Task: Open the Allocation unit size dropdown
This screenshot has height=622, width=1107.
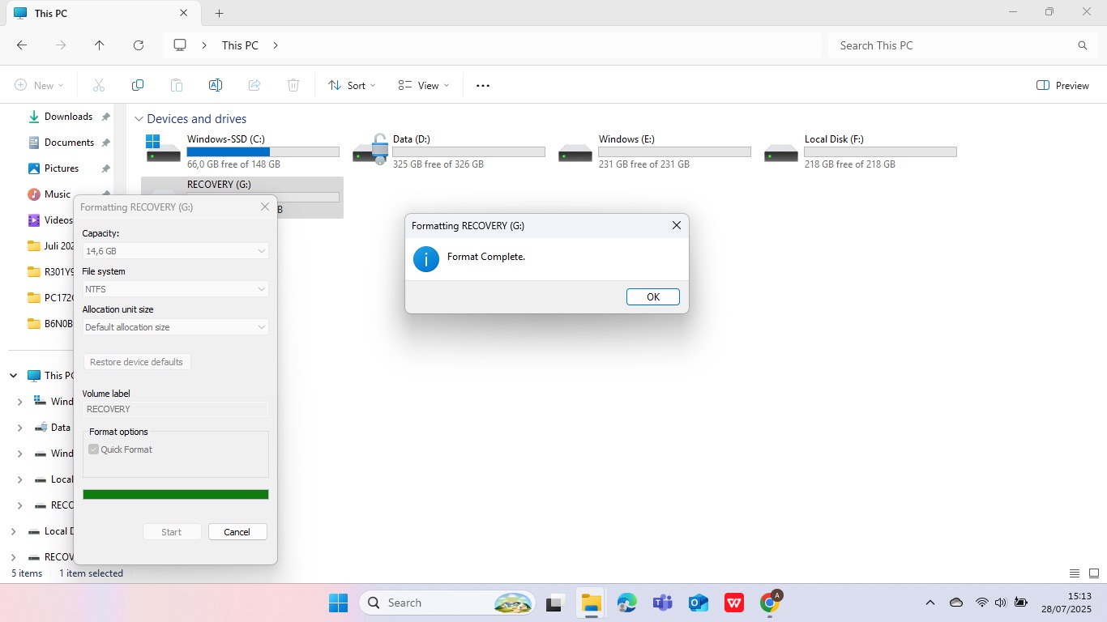Action: pyautogui.click(x=175, y=327)
